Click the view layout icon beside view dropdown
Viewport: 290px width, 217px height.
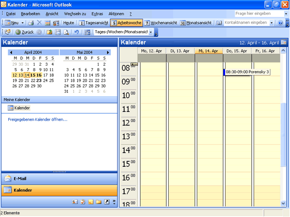click(x=87, y=32)
